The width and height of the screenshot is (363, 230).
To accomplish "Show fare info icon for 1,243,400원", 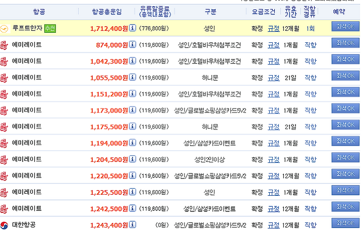I will [133, 224].
